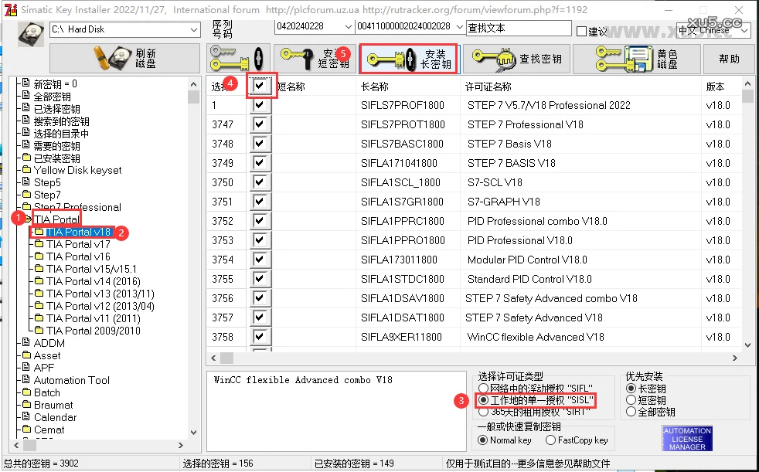The width and height of the screenshot is (759, 472).
Task: Click the 查找文本 search text field
Action: tap(518, 28)
